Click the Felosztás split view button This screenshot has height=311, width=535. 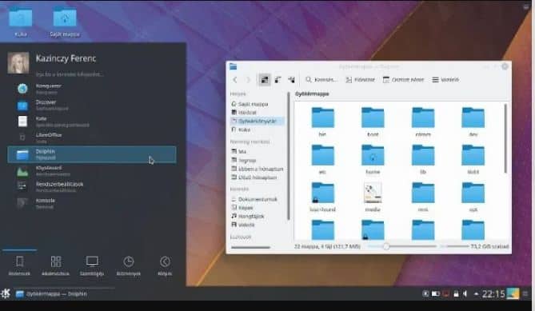360,80
